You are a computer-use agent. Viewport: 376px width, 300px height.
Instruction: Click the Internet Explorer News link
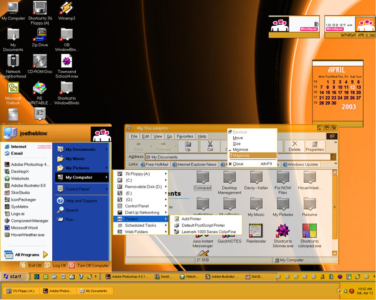click(x=194, y=164)
